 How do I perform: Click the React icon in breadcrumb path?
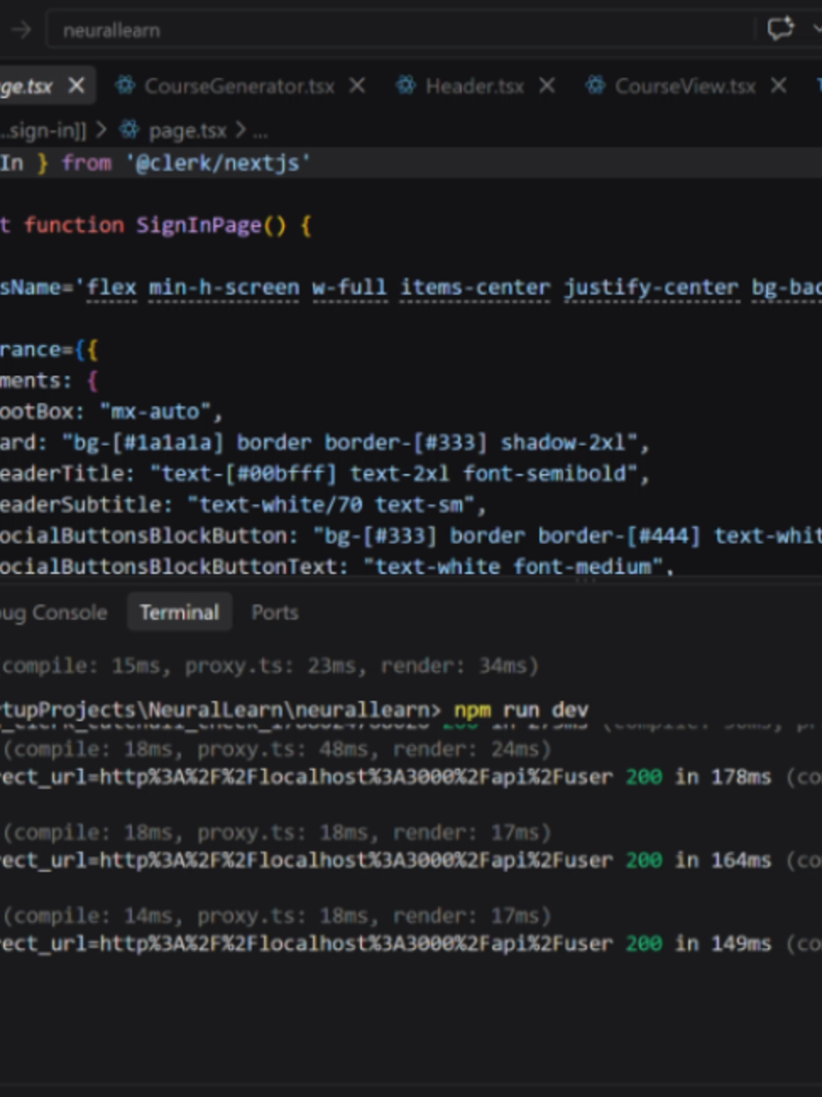129,130
